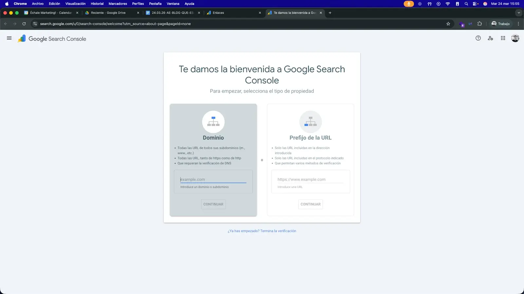Click the Google Search Console logo
This screenshot has height=294, width=524.
[x=52, y=38]
